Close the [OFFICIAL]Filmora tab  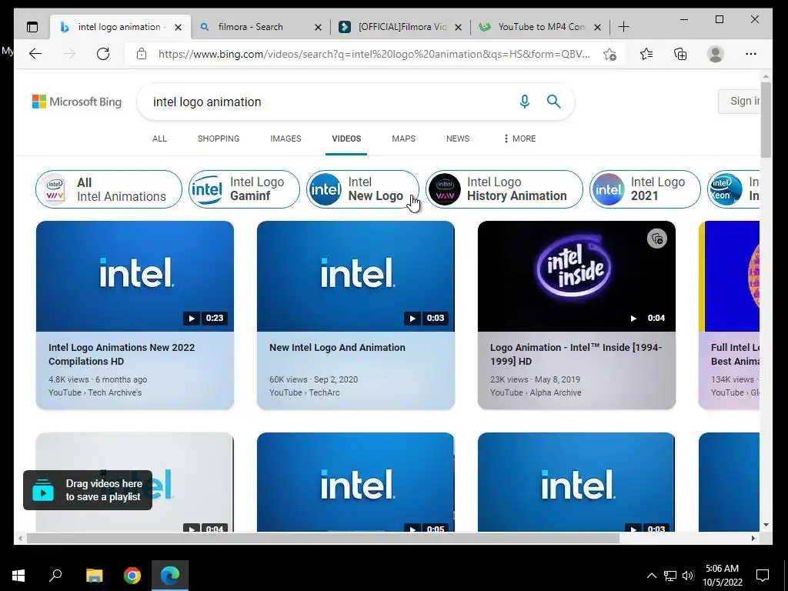[x=458, y=28]
